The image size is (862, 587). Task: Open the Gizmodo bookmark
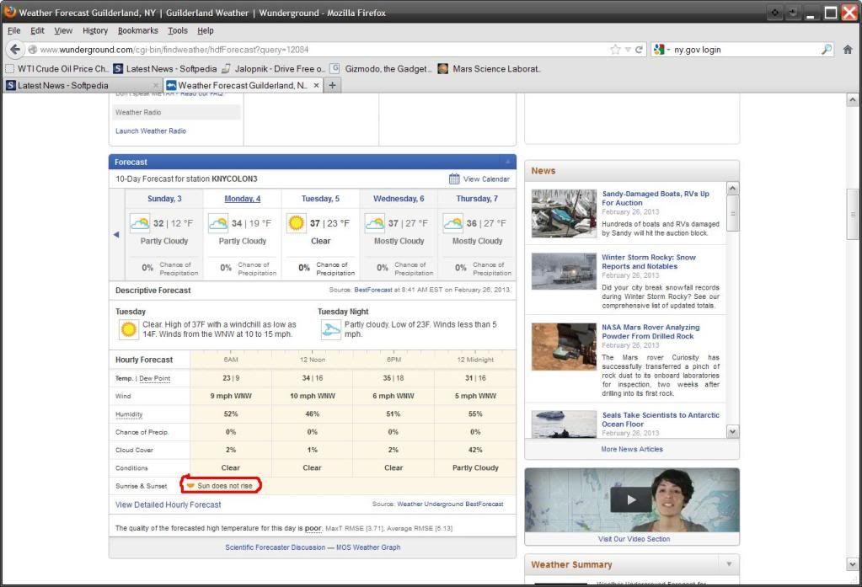pyautogui.click(x=381, y=69)
